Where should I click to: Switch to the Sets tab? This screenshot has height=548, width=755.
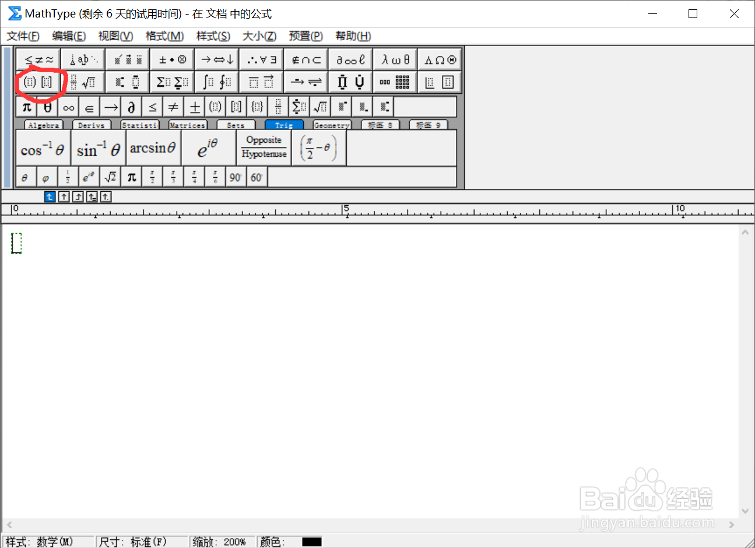(236, 125)
